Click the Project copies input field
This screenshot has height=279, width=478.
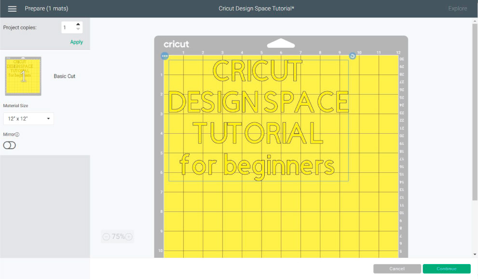pos(68,28)
